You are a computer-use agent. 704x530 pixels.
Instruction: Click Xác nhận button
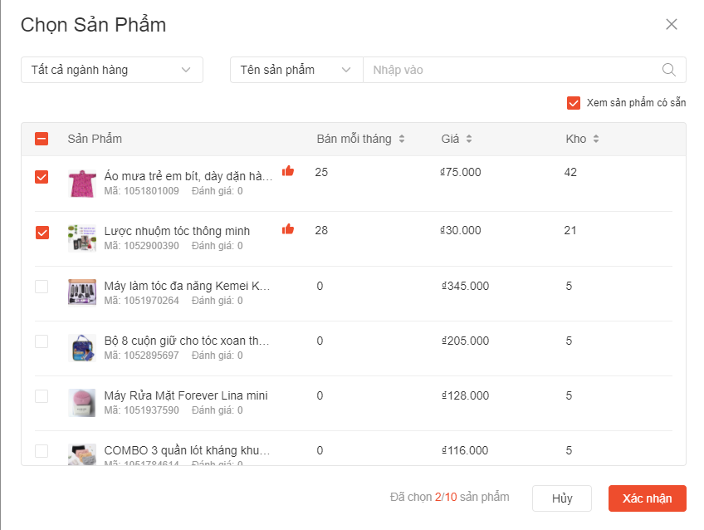pyautogui.click(x=647, y=498)
